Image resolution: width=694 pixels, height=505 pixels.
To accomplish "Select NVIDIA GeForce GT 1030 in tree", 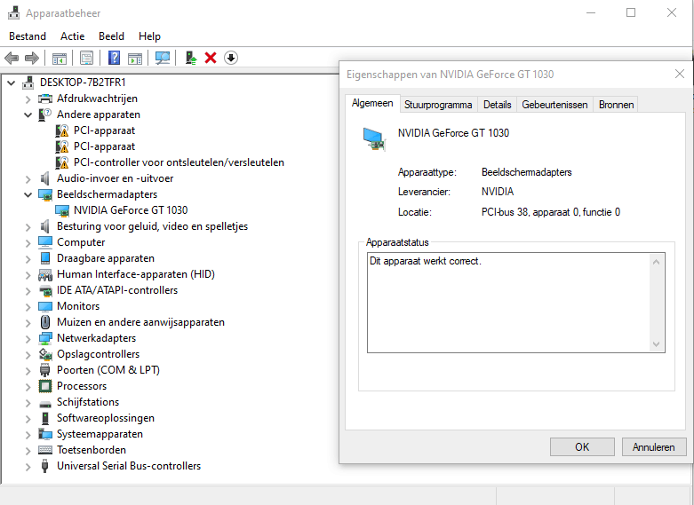I will pyautogui.click(x=131, y=210).
